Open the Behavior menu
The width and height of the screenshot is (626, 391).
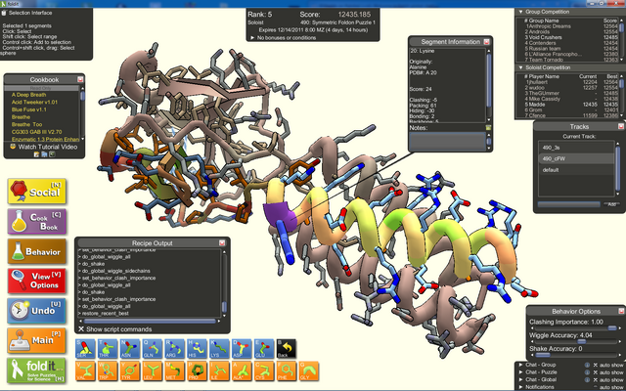click(x=37, y=251)
